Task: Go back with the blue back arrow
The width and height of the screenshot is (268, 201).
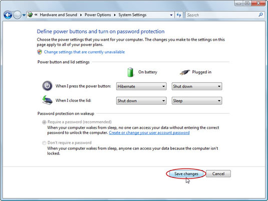Action: tap(8, 15)
